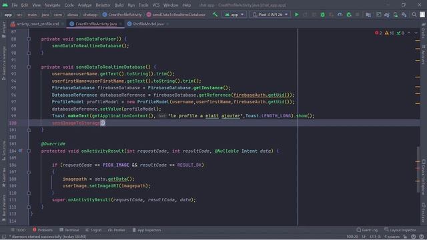Image resolution: width=427 pixels, height=240 pixels.
Task: Open Device File Explorer on right edge
Action: pyautogui.click(x=424, y=177)
